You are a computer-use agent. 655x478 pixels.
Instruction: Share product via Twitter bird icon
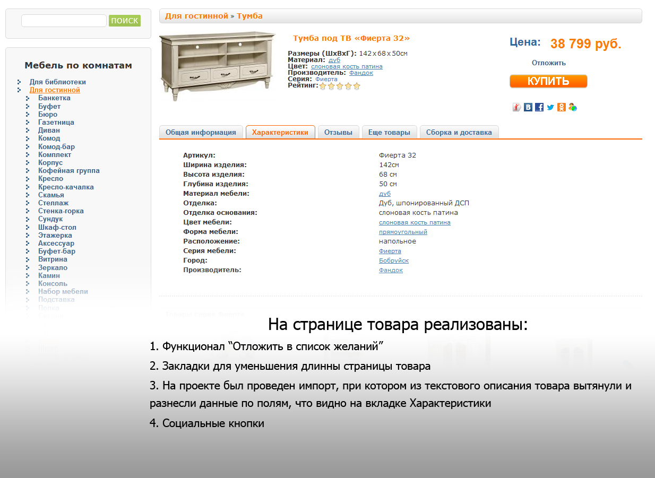pos(550,107)
